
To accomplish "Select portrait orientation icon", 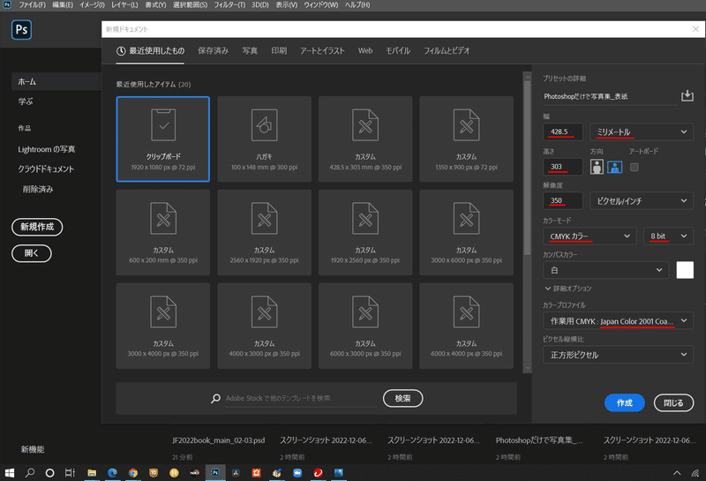I will click(597, 167).
